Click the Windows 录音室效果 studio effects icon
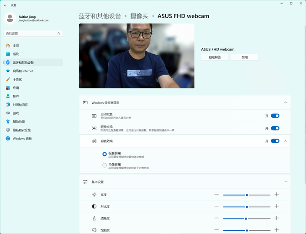 click(85, 102)
